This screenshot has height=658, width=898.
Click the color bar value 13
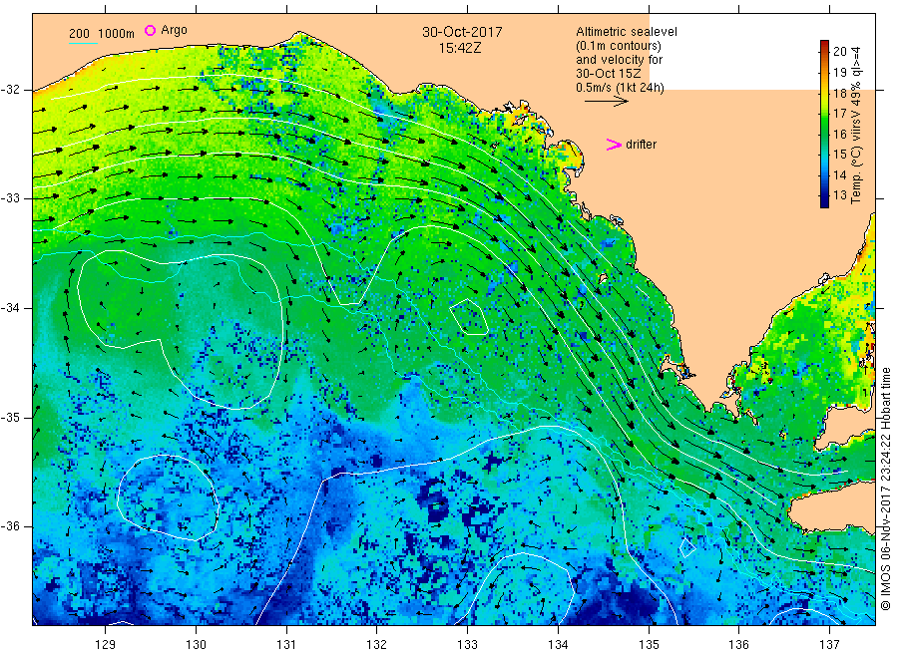[x=839, y=195]
